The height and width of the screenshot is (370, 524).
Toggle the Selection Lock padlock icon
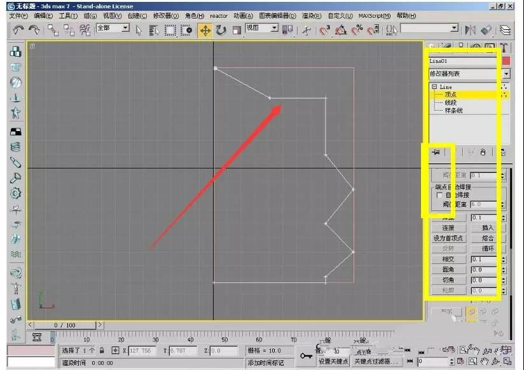click(102, 350)
